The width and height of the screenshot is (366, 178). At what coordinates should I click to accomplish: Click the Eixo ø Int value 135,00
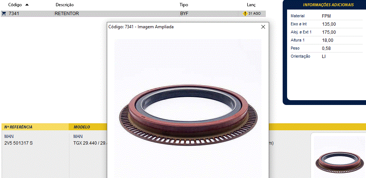tap(329, 24)
